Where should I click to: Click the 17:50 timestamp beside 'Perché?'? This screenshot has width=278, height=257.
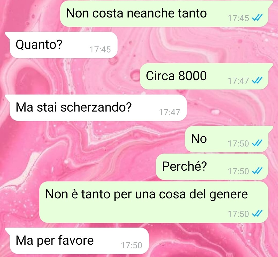238,171
